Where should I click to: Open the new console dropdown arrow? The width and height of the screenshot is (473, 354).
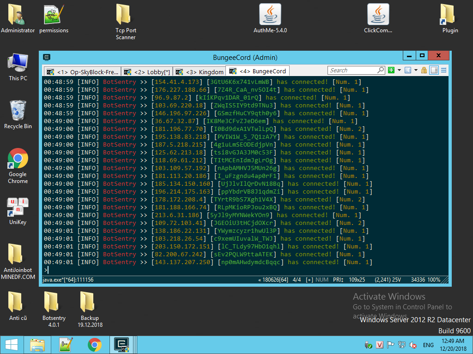399,70
